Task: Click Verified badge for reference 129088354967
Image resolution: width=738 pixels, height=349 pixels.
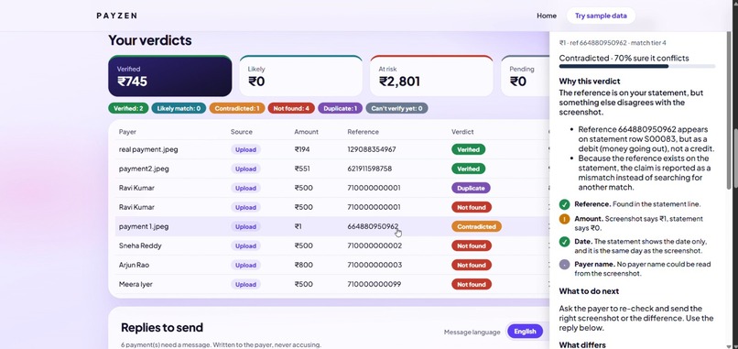Action: tap(468, 149)
